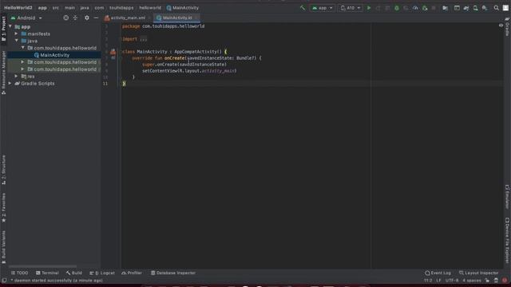Click the LF line separator in status bar

[x=438, y=280]
